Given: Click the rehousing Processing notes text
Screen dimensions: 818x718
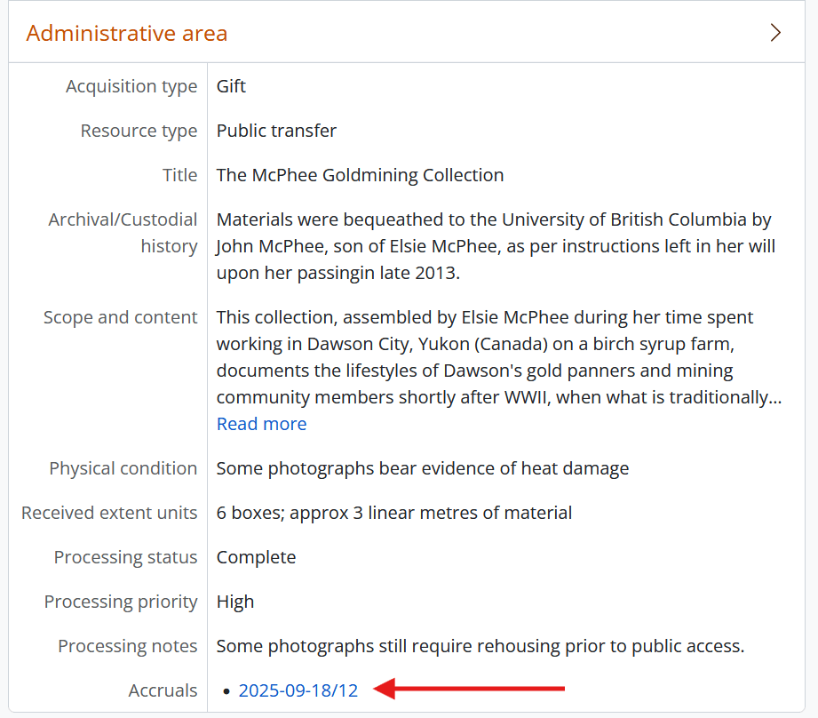Looking at the screenshot, I should 480,646.
